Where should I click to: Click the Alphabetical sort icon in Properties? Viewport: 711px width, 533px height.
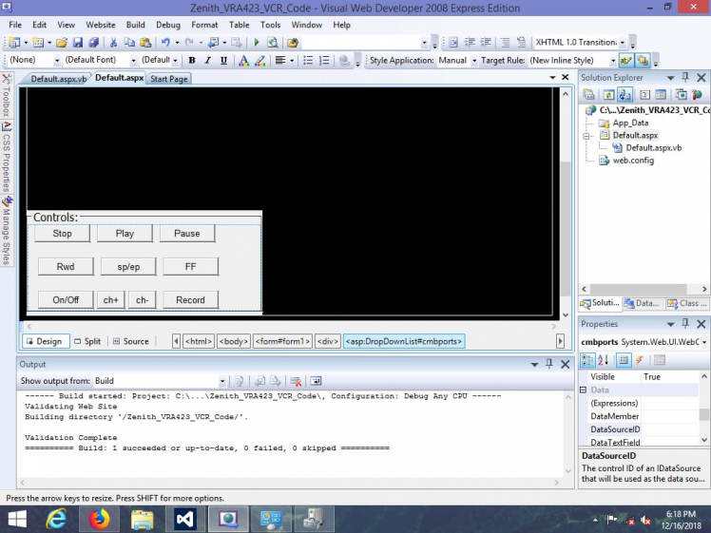pyautogui.click(x=604, y=360)
